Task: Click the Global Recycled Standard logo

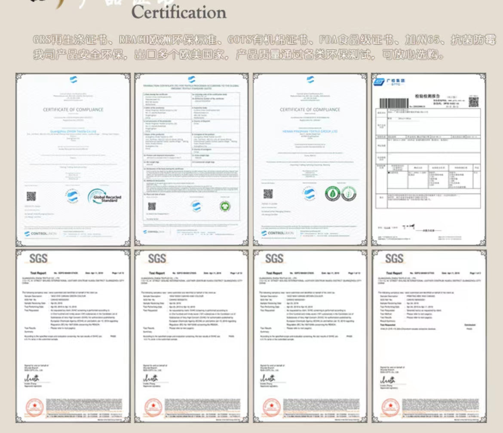Action: tap(104, 197)
